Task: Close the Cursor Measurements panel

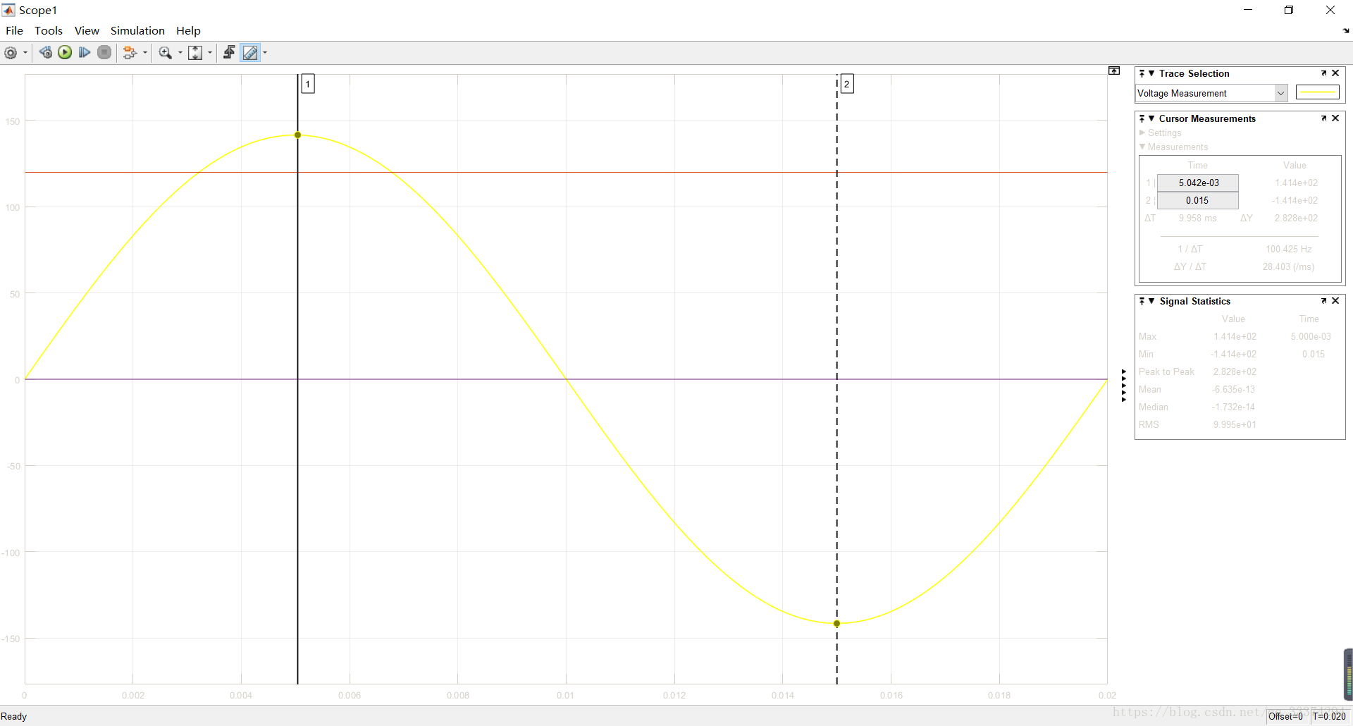Action: point(1335,118)
